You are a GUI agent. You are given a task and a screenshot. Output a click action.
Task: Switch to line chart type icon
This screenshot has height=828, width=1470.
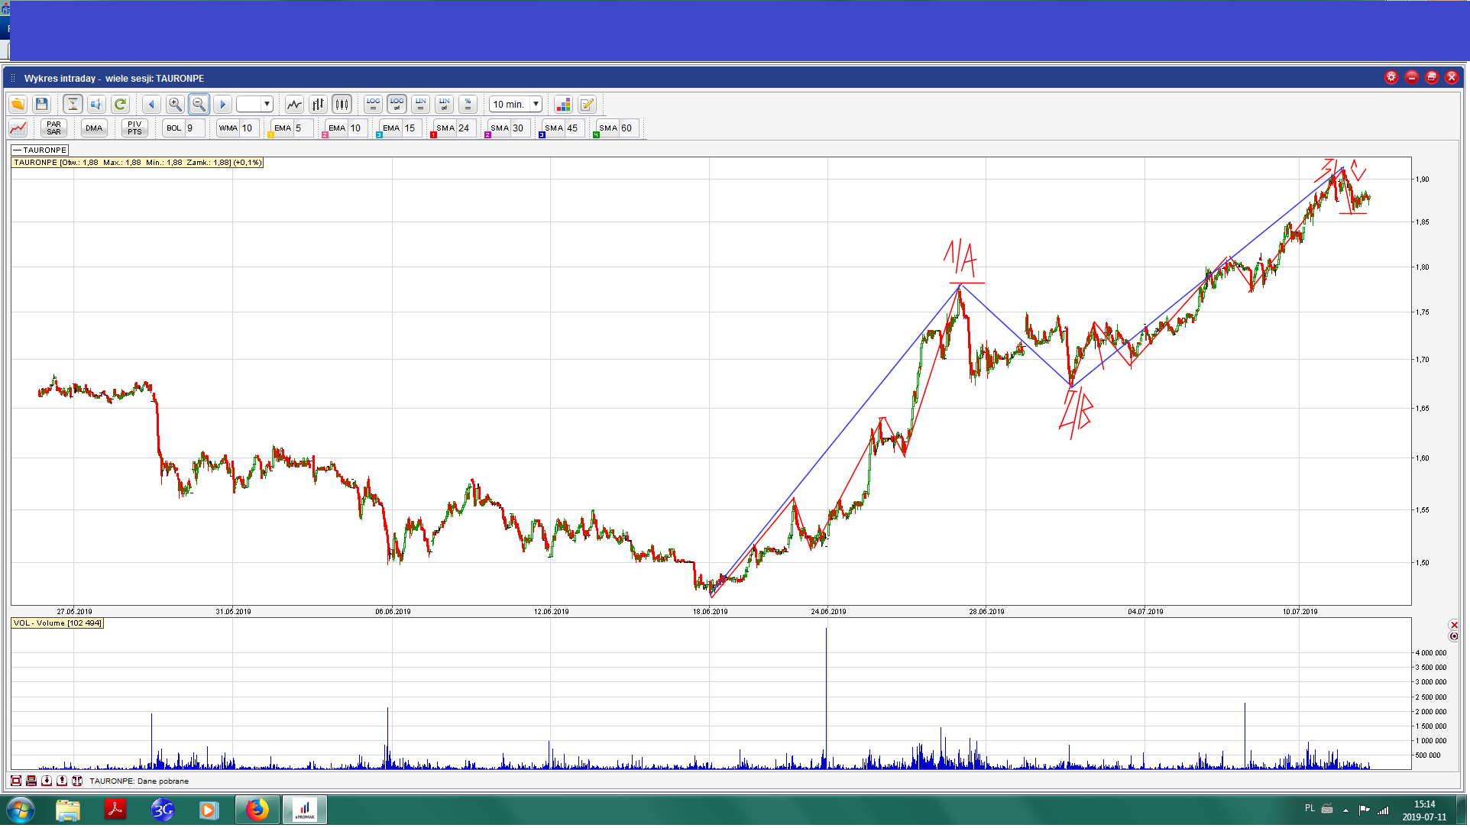(x=294, y=105)
